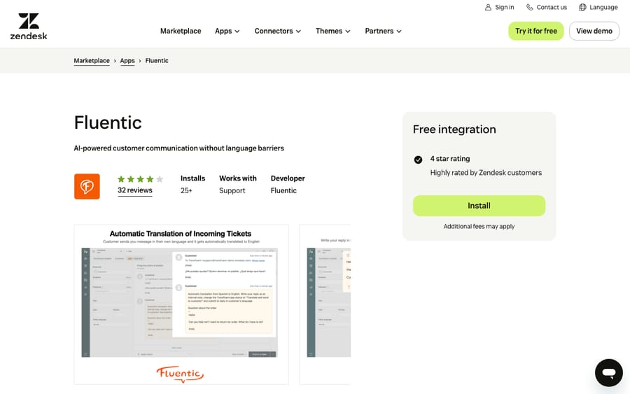Click the AI-powered customer communication tagline
This screenshot has height=394, width=630.
[x=178, y=148]
